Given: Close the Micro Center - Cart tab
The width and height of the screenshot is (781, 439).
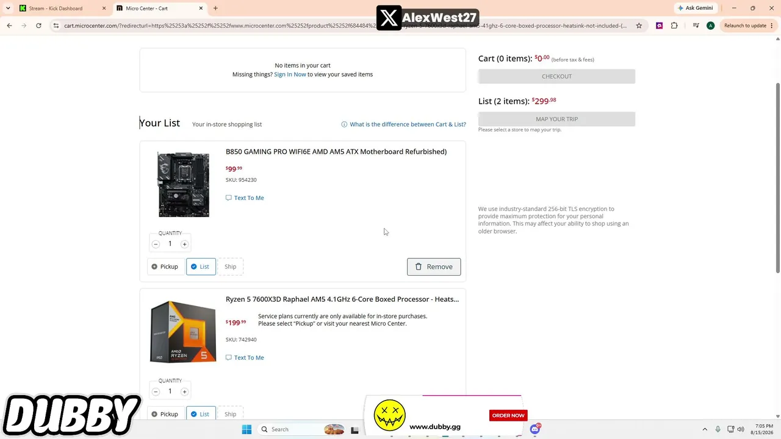Looking at the screenshot, I should (201, 9).
